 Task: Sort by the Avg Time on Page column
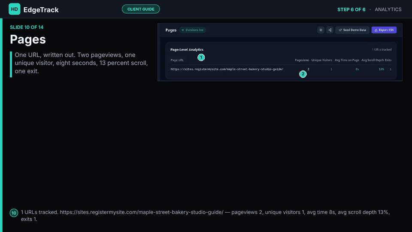point(347,60)
